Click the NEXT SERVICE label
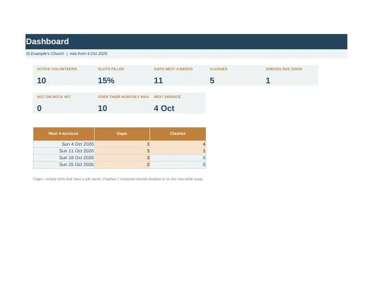374x289 pixels. coord(167,97)
